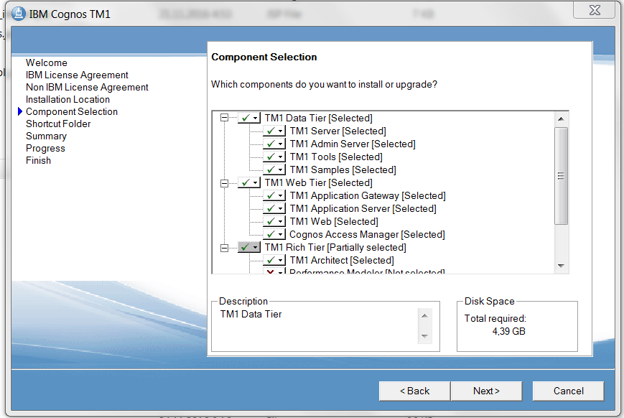Image resolution: width=624 pixels, height=418 pixels.
Task: Click the Component Selection heading
Action: pos(264,57)
